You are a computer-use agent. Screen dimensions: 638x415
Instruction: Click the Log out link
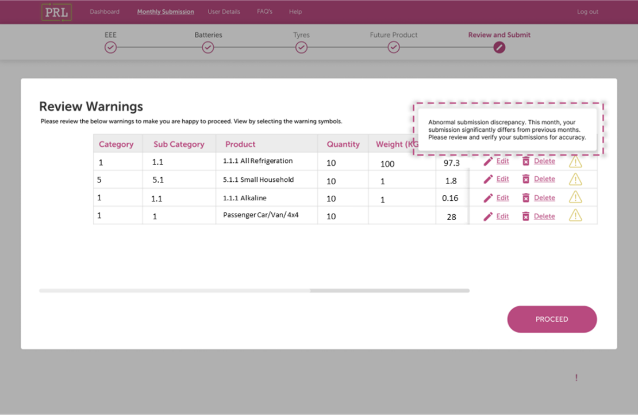[x=587, y=12]
